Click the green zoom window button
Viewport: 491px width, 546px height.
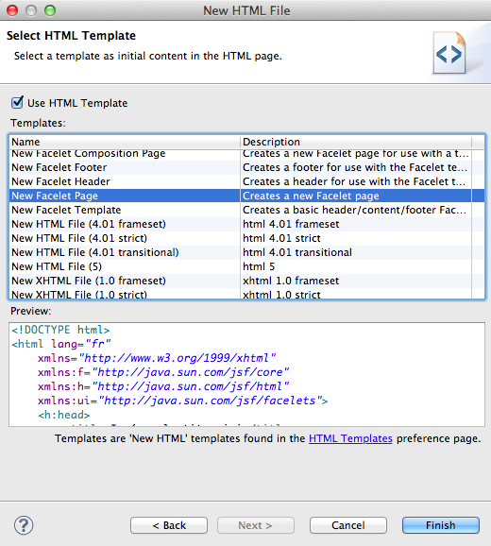click(x=50, y=10)
